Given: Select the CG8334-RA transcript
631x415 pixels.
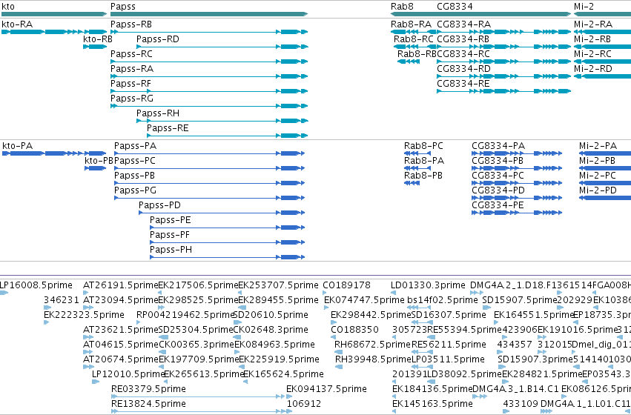Looking at the screenshot, I should pos(503,32).
